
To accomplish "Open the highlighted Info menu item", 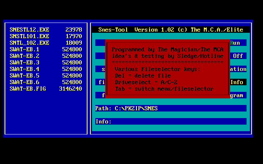I will (237, 82).
